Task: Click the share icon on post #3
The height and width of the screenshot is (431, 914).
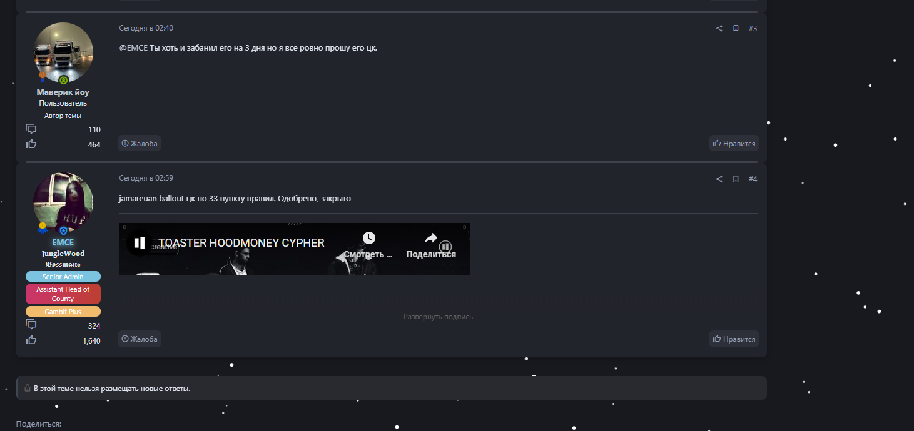Action: pos(719,28)
